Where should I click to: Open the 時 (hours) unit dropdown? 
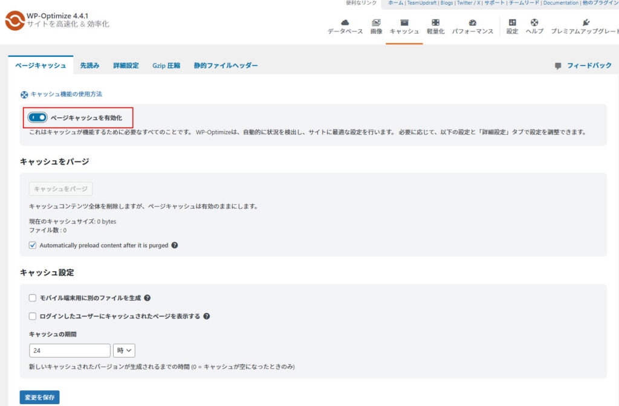click(x=124, y=350)
